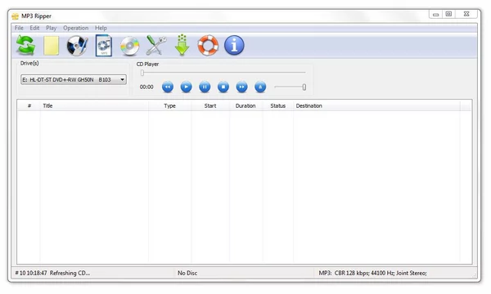Open help via the lifebuoy icon

[208, 46]
